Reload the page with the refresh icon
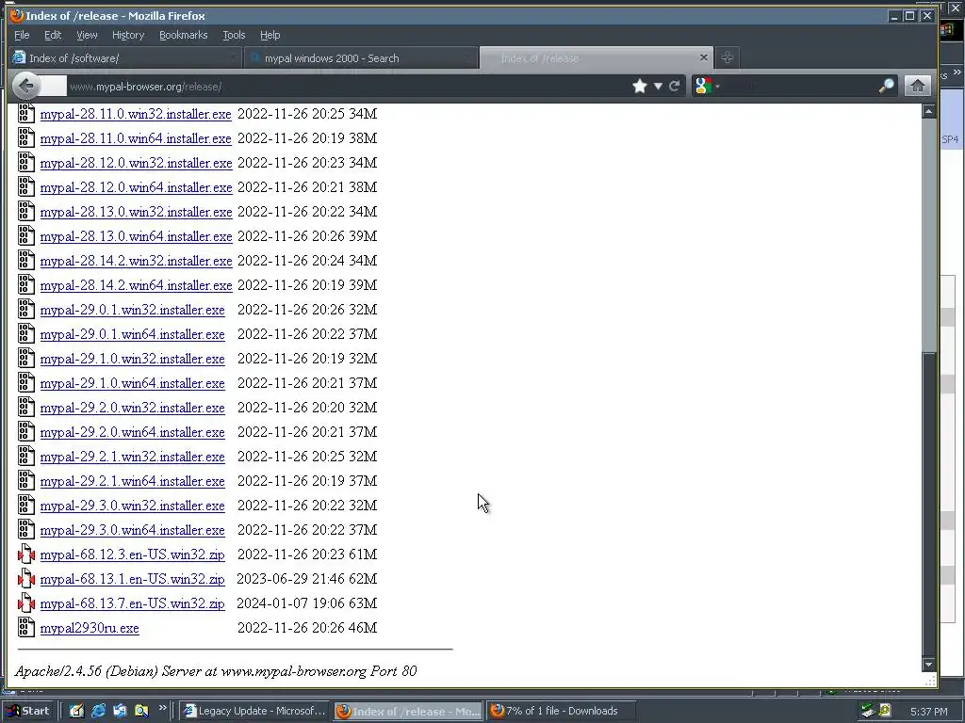This screenshot has height=723, width=965. [674, 86]
